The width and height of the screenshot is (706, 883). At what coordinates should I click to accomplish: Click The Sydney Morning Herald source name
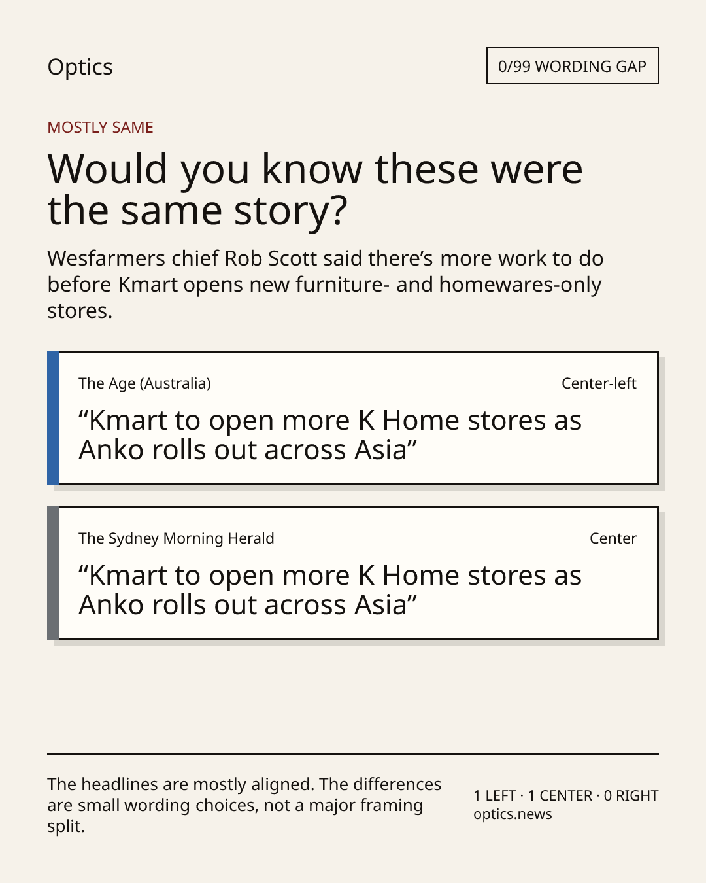[x=176, y=538]
